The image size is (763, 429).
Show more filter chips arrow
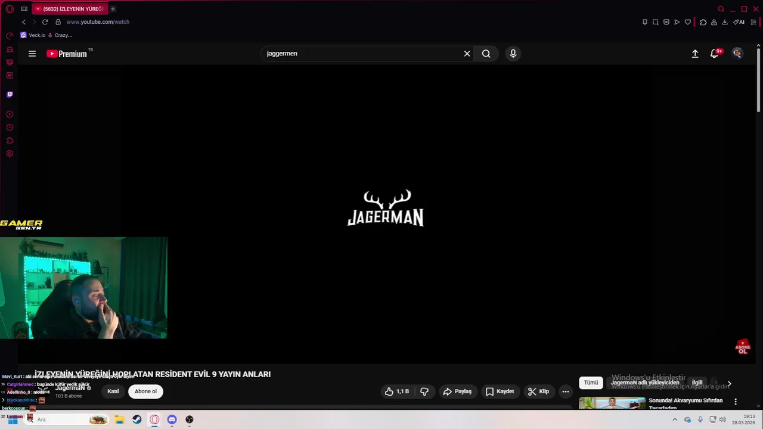tap(729, 384)
